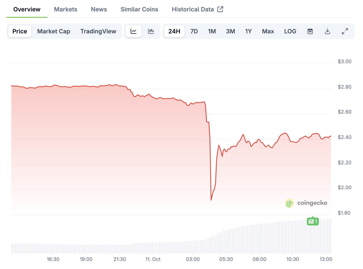This screenshot has width=363, height=269.
Task: Set time range to 1Y
Action: (248, 31)
